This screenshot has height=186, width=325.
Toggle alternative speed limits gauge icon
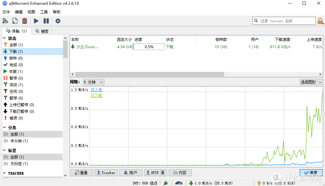179,183
